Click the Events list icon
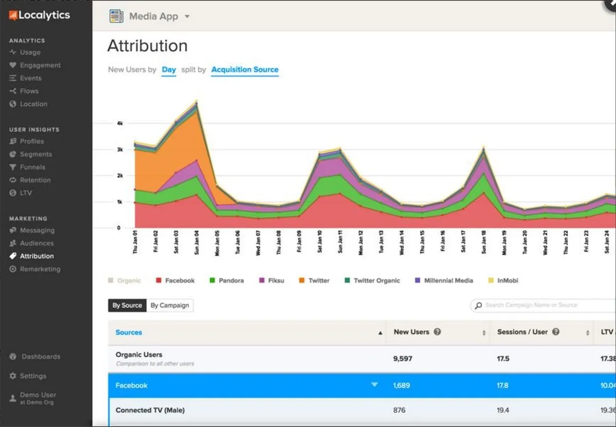This screenshot has width=616, height=427. pos(13,78)
